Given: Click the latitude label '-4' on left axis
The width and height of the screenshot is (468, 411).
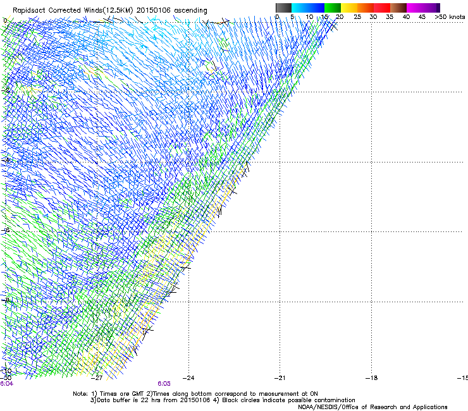Looking at the screenshot, I should coord(6,160).
